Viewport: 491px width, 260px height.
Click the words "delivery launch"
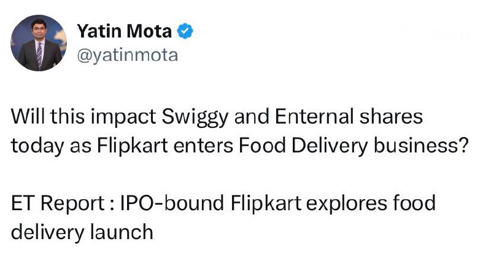[82, 231]
